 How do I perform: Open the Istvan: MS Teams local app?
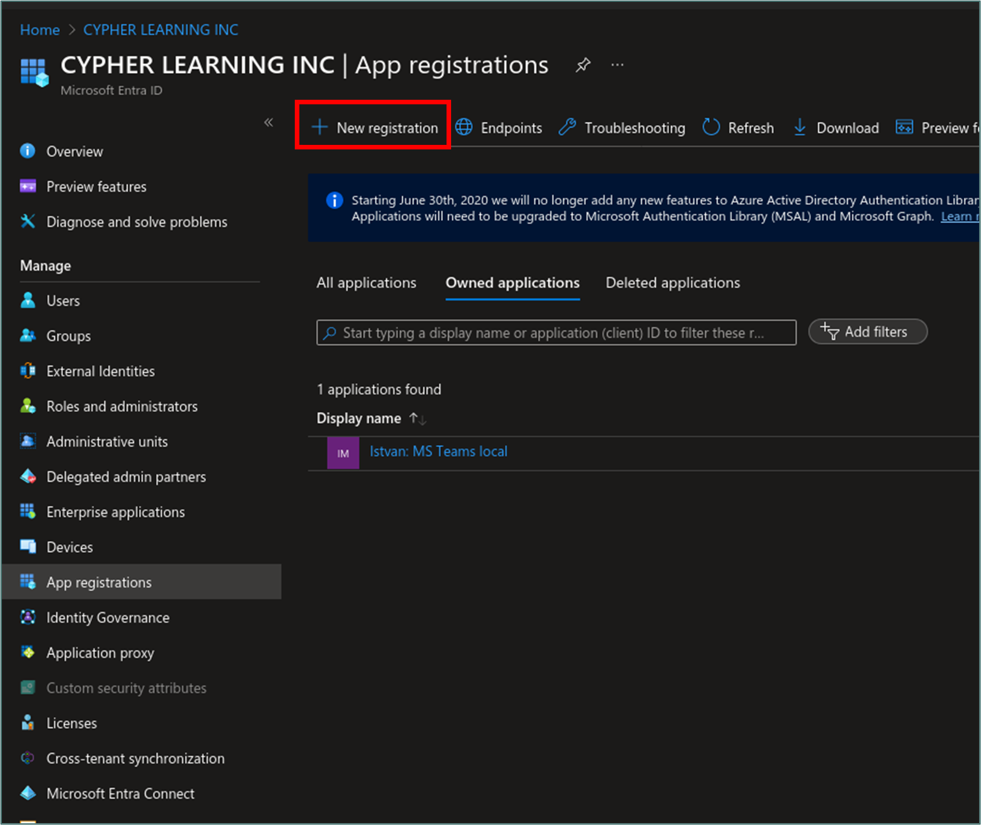[x=438, y=452]
